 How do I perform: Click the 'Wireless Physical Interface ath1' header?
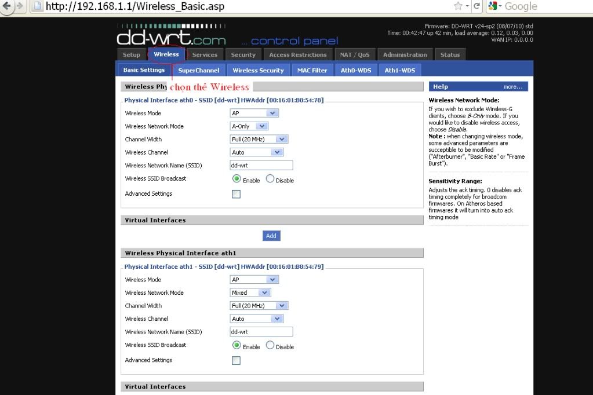(272, 253)
